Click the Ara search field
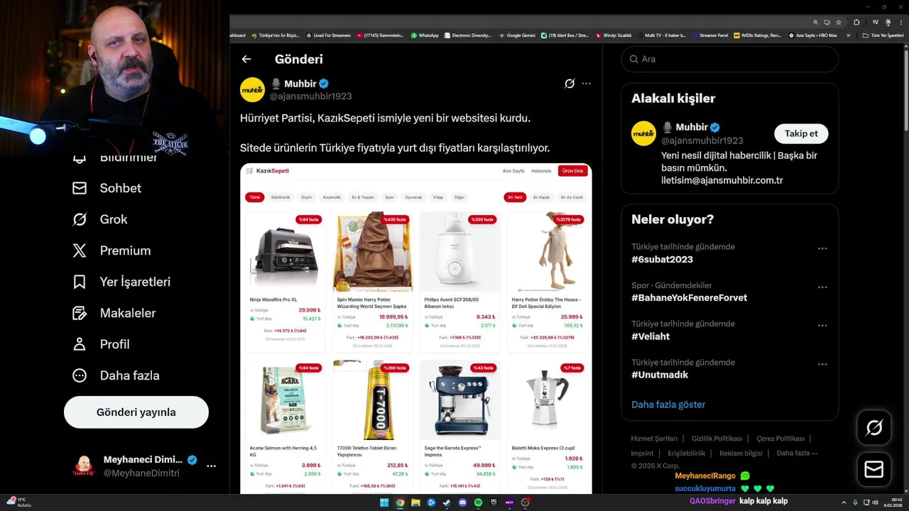909x511 pixels. click(730, 59)
